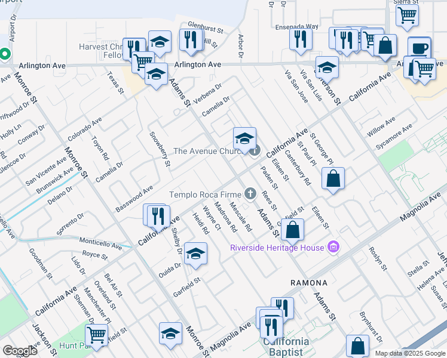Click the Colorado Ave street label

pyautogui.click(x=85, y=129)
